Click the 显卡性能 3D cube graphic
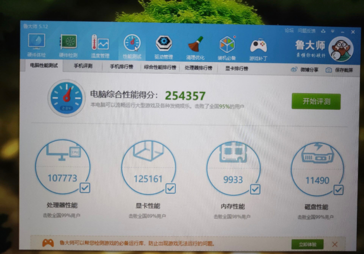Screen dimensions: 364x254 point(148,151)
